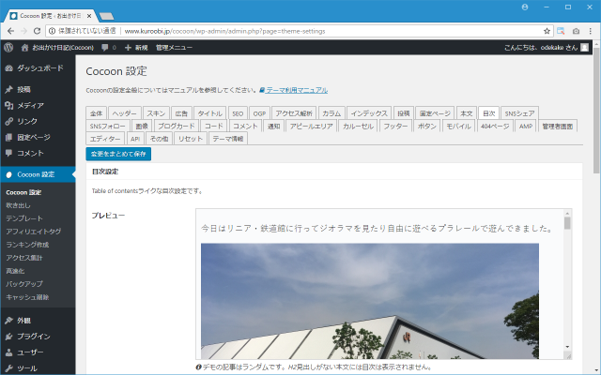Open ユーザー menu in sidebar
Screen dimensions: 601x375
coord(38,352)
